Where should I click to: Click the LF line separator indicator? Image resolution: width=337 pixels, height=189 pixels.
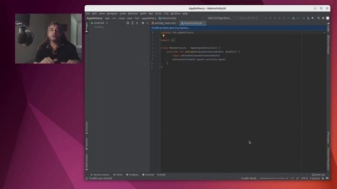tap(298, 178)
